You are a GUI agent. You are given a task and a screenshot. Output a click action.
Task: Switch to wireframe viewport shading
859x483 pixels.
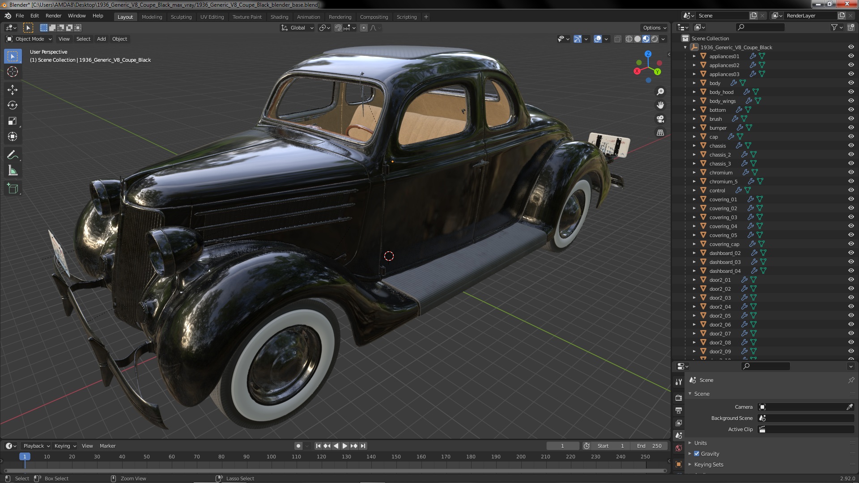pyautogui.click(x=629, y=39)
